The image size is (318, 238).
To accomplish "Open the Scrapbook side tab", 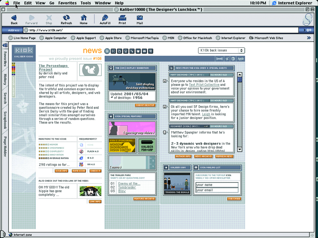I will click(x=5, y=120).
